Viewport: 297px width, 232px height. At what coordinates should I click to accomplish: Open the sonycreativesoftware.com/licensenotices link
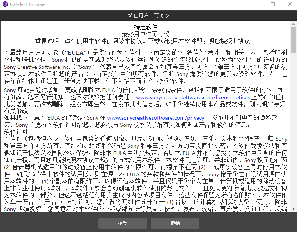point(193,97)
